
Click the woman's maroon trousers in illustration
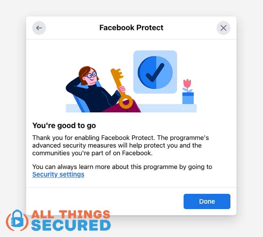[123, 108]
